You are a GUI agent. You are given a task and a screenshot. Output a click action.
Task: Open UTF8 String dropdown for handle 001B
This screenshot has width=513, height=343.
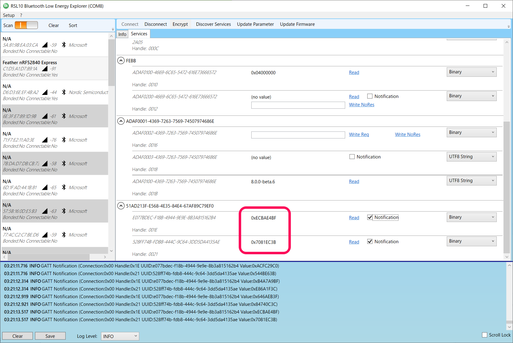coord(471,181)
